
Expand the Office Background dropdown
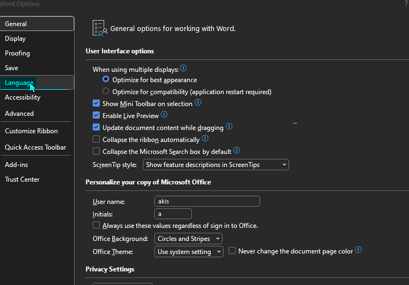click(188, 238)
